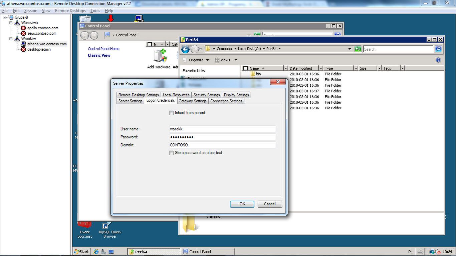Switch to Display Settings tab
The width and height of the screenshot is (456, 256).
tap(236, 95)
